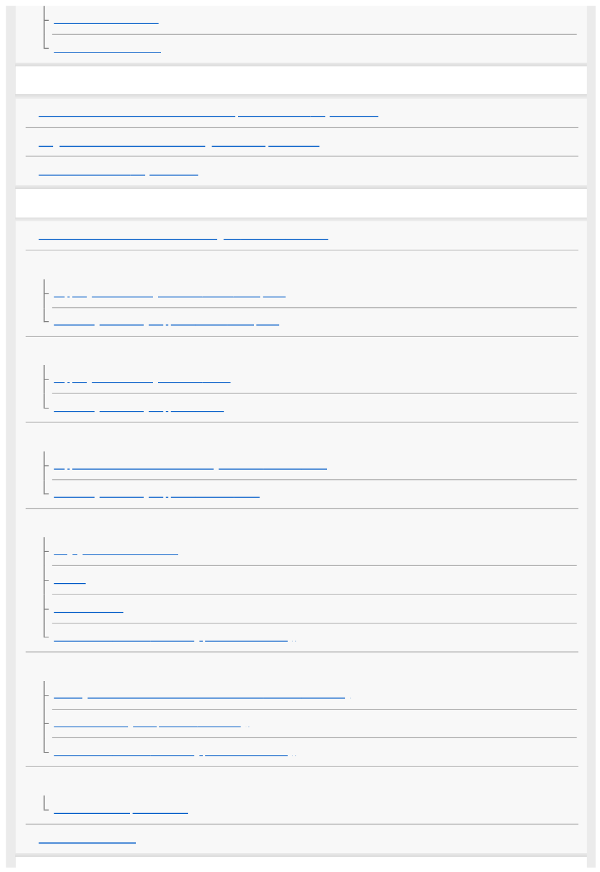The width and height of the screenshot is (600, 872).
Task: Open first sub-link in the second two-item sublist
Action: coord(142,380)
